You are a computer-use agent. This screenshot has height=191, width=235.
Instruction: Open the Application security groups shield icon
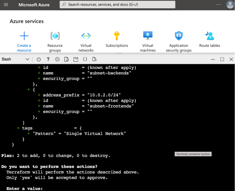point(179,36)
